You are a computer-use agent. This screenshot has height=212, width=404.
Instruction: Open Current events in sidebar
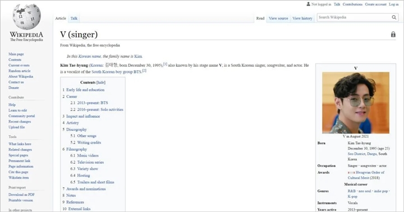[19, 66]
